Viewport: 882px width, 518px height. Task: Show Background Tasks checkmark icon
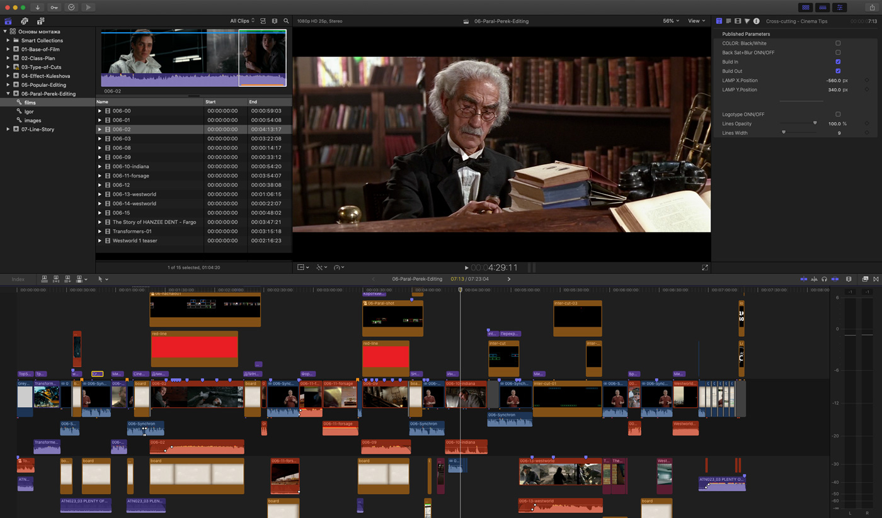tap(71, 8)
